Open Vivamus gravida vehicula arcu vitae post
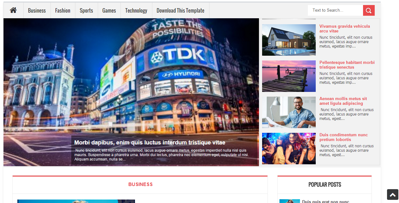Screen dimensions: 399x203 [x=345, y=29]
